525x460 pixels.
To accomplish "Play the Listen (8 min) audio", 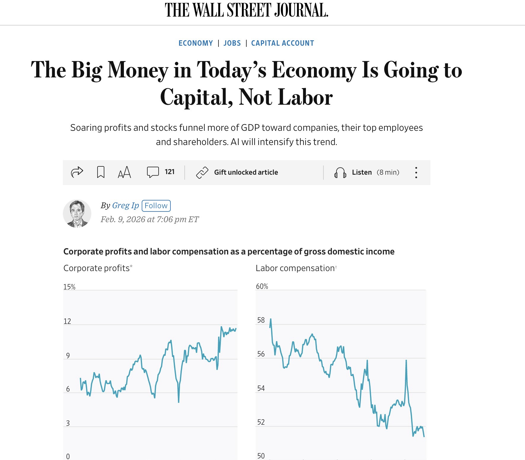I will click(375, 173).
